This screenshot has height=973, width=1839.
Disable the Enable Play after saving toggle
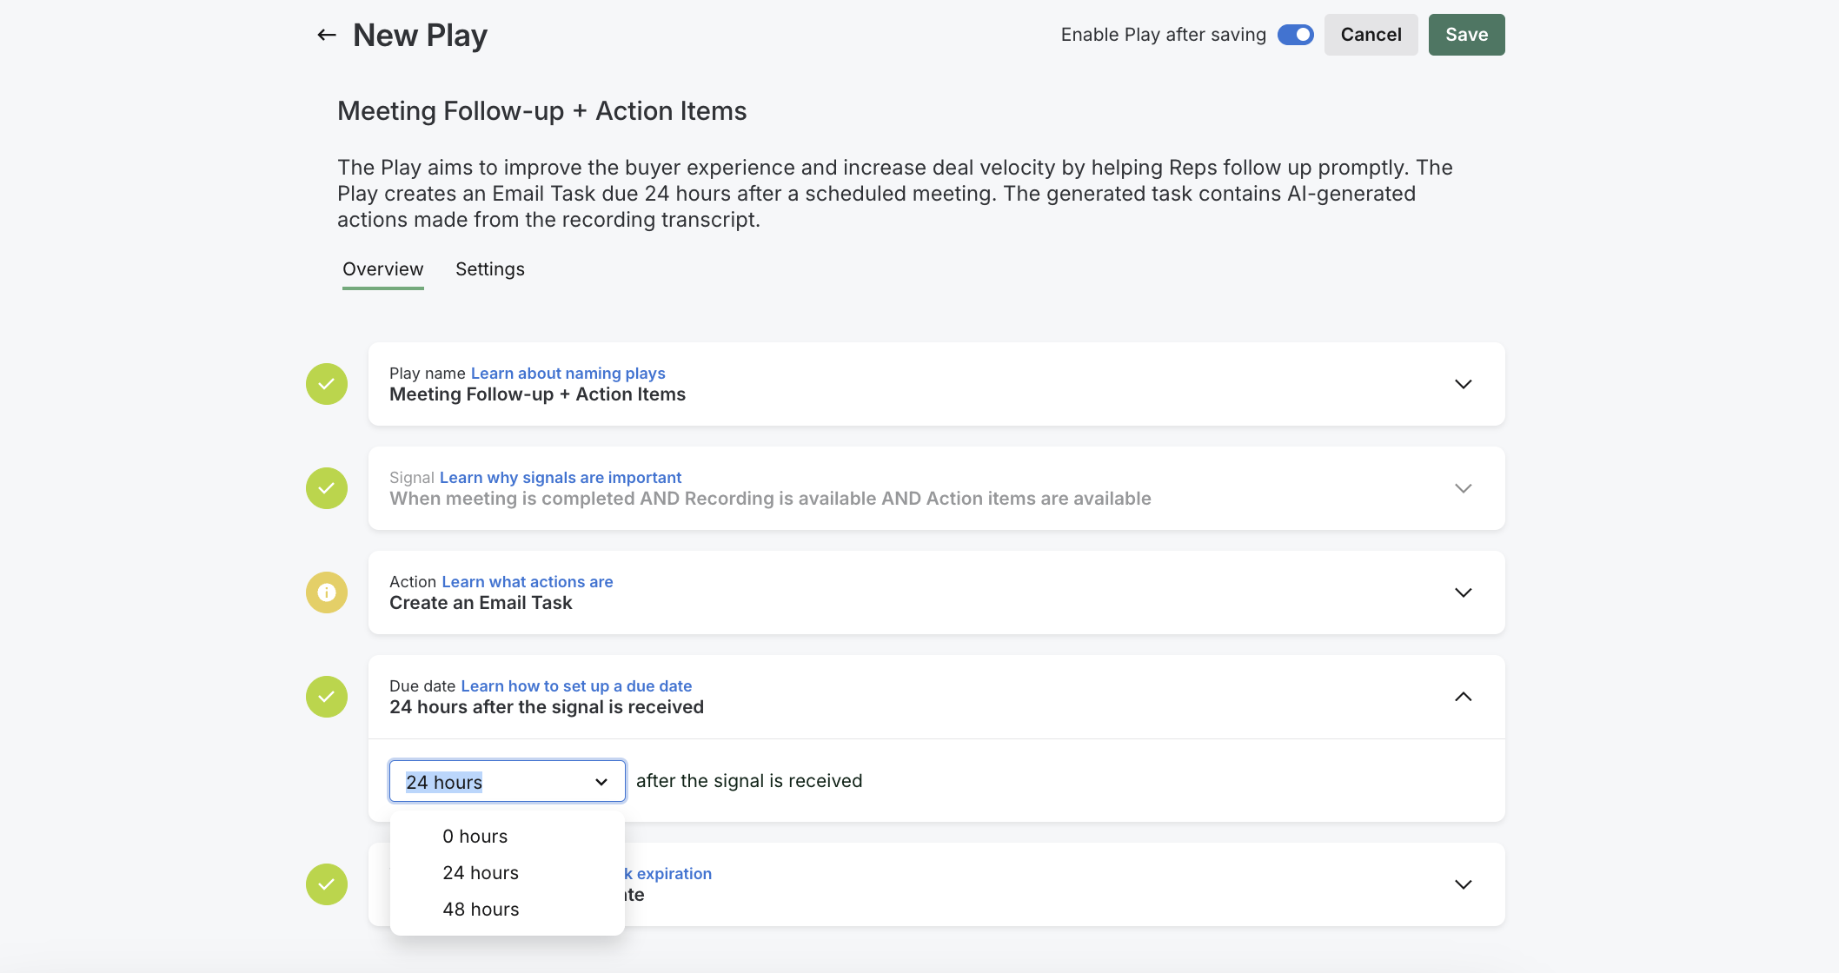(1295, 35)
